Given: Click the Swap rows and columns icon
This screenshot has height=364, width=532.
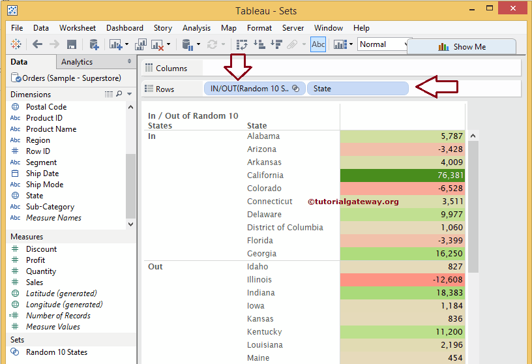Looking at the screenshot, I should (x=242, y=44).
